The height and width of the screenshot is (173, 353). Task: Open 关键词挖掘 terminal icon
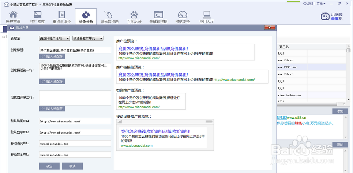tap(158, 17)
